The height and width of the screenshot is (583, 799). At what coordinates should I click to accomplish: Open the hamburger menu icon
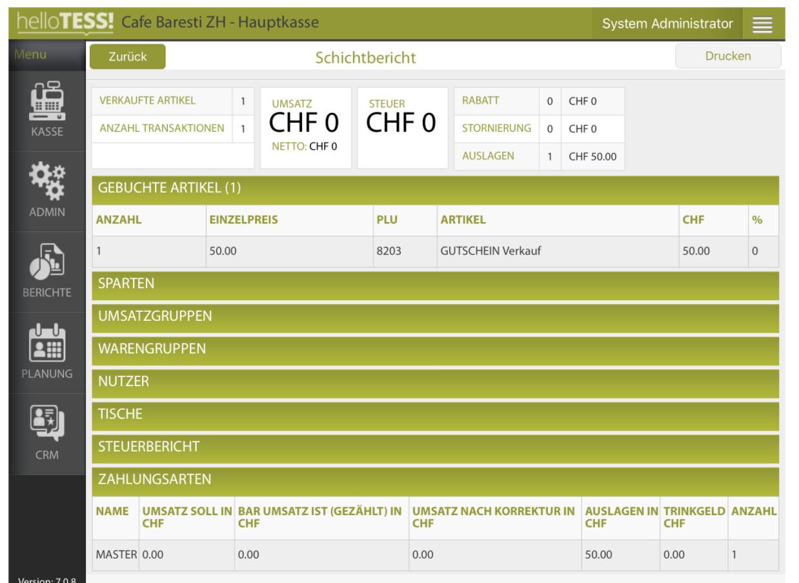pyautogui.click(x=762, y=25)
